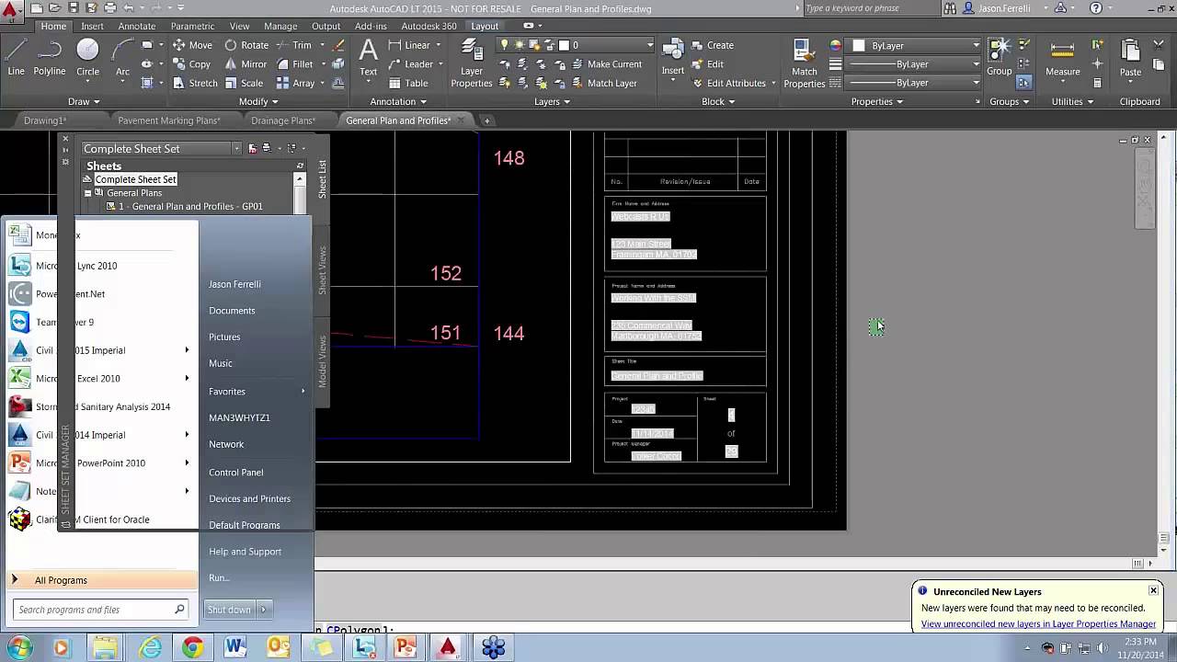Click the Leader annotation tool
This screenshot has width=1177, height=662.
coord(410,64)
